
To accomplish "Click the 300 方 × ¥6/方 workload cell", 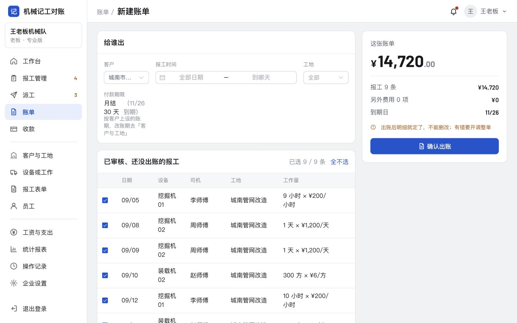I will (304, 275).
